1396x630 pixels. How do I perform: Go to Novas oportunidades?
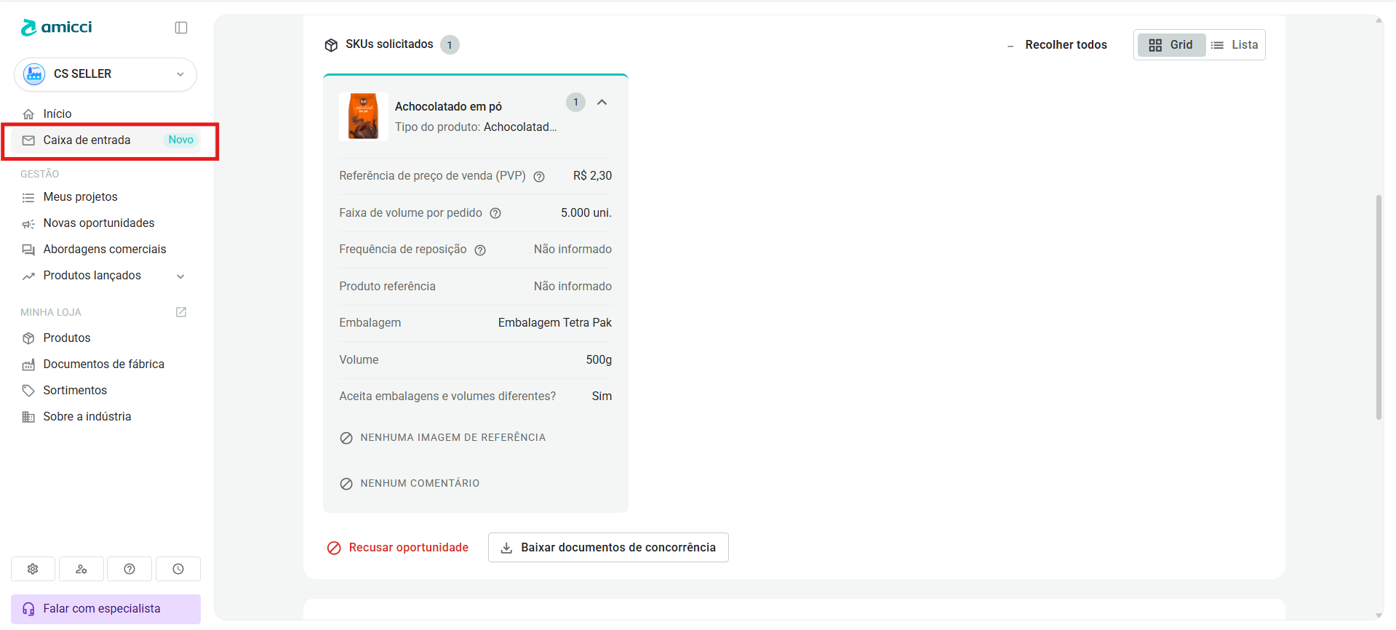[99, 223]
